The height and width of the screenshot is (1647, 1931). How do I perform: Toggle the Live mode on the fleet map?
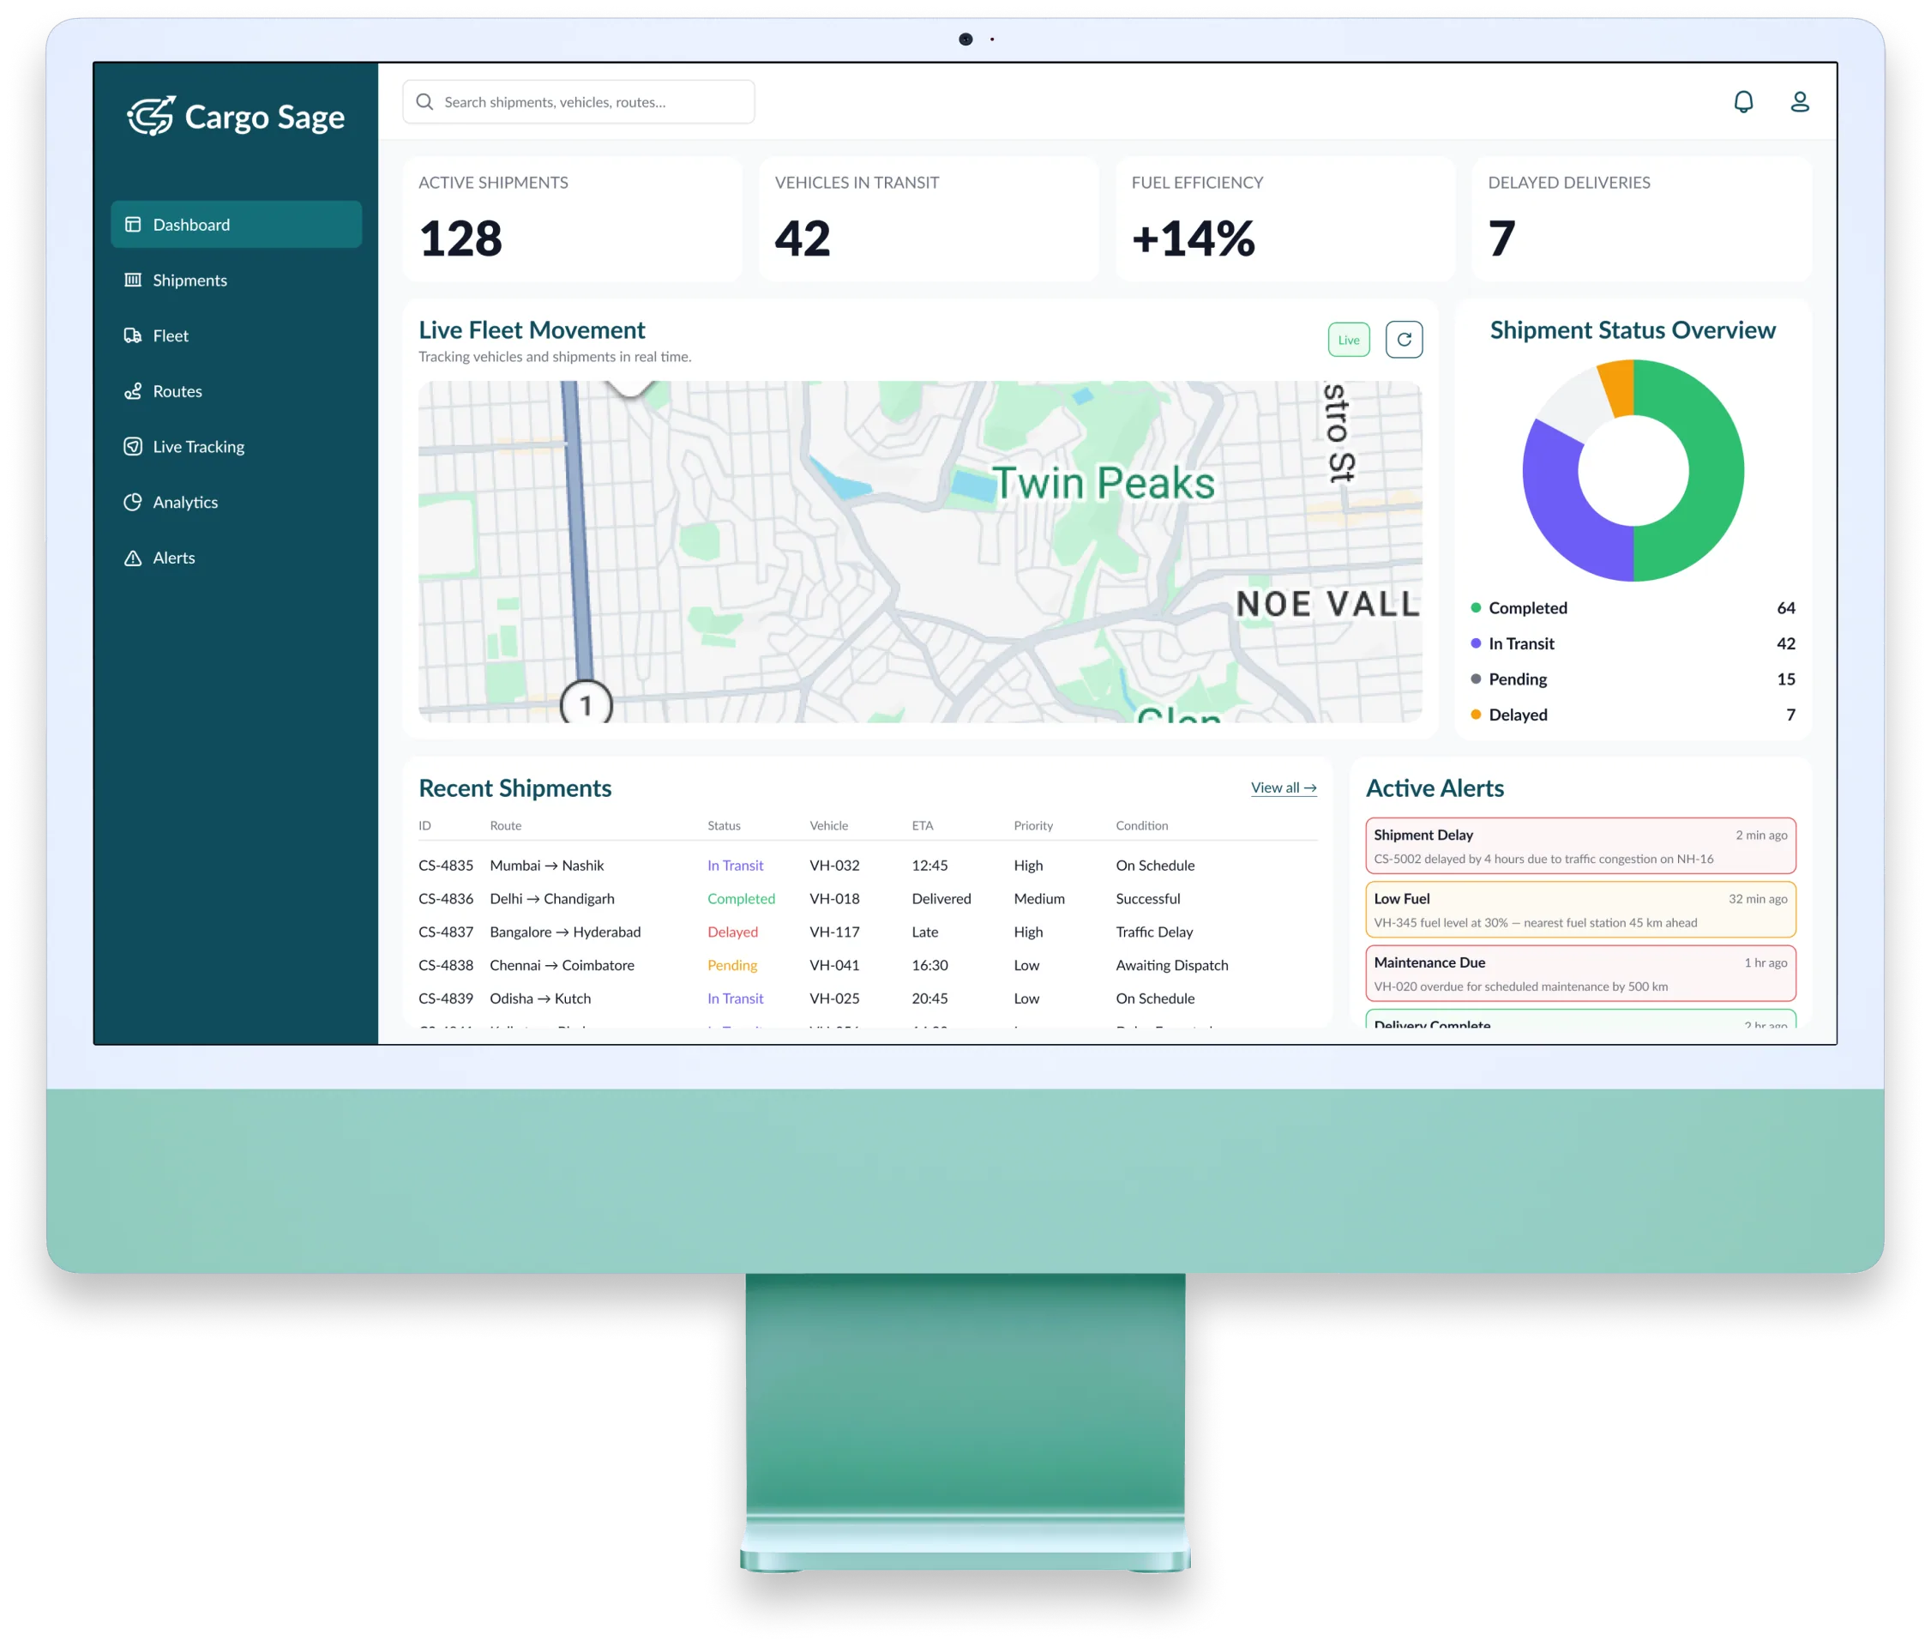click(x=1348, y=340)
